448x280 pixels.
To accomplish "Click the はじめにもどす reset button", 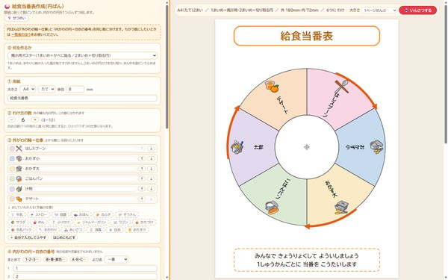I will pos(64,237).
